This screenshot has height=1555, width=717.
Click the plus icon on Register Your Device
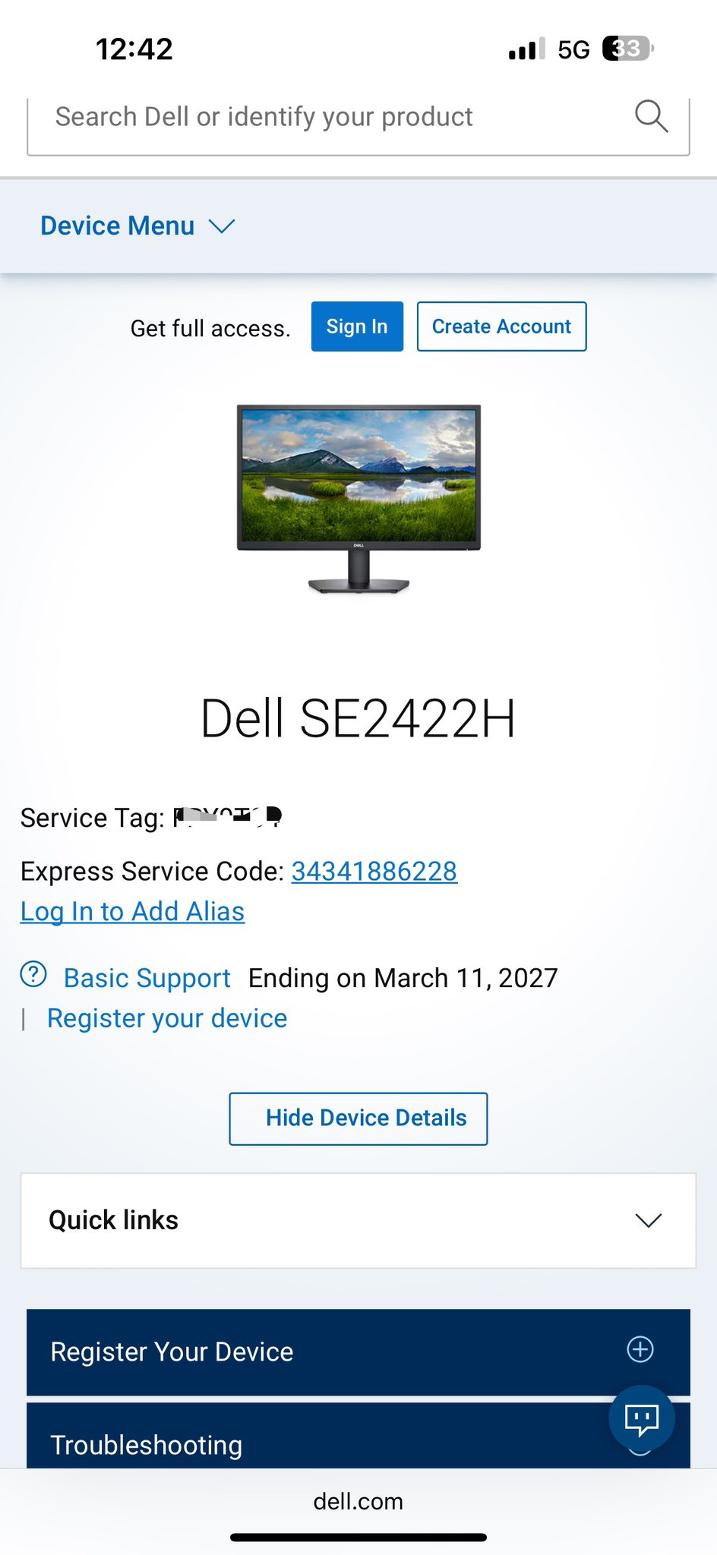click(x=640, y=1349)
